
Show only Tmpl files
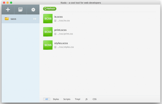[77, 99]
